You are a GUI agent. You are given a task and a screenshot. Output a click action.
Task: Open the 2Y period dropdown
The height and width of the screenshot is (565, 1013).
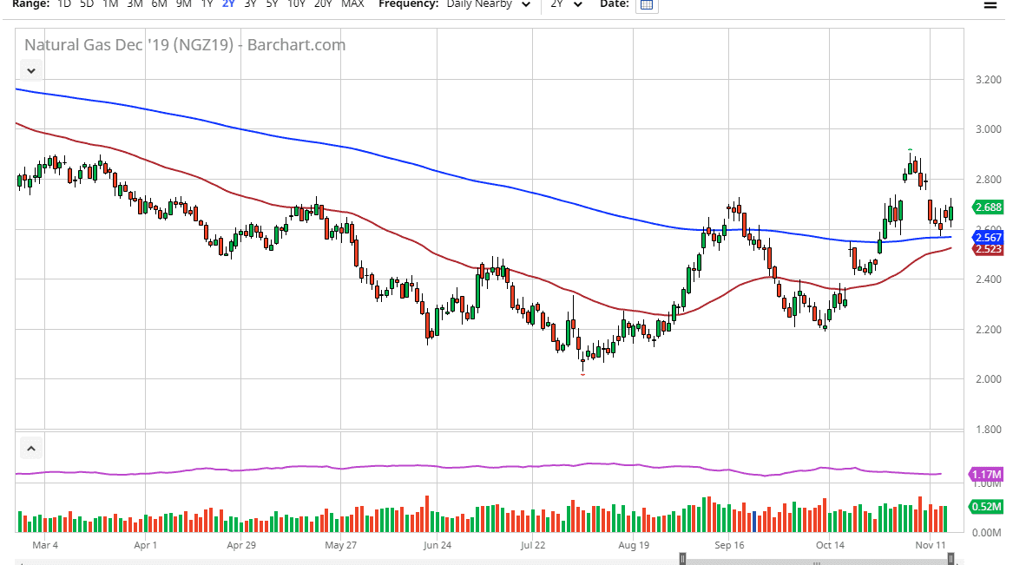pyautogui.click(x=566, y=4)
